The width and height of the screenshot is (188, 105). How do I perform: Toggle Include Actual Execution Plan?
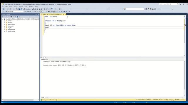pos(44,12)
